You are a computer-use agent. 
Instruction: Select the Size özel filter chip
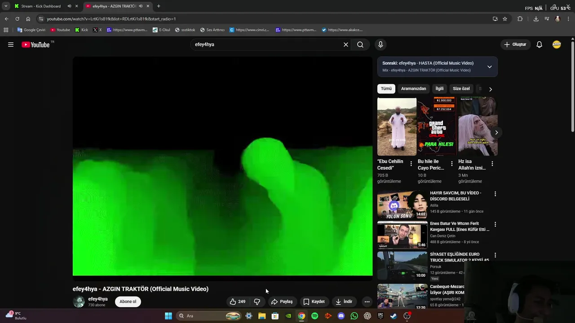(461, 89)
